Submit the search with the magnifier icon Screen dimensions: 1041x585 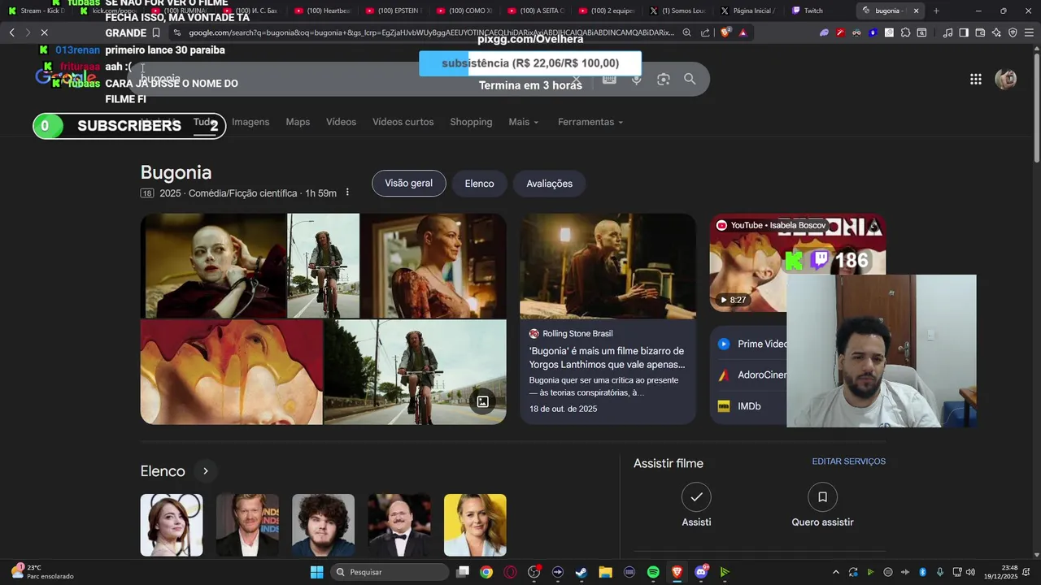pos(690,79)
